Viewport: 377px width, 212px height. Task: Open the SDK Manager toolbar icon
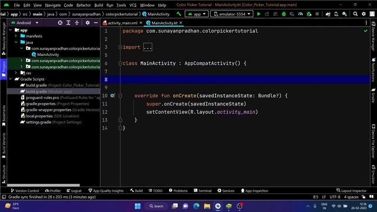tap(345, 14)
